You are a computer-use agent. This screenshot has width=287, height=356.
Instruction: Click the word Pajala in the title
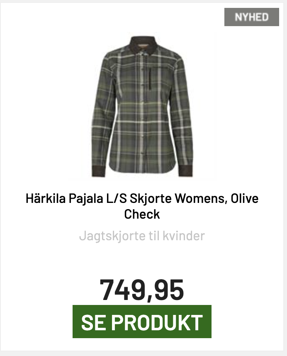86,199
